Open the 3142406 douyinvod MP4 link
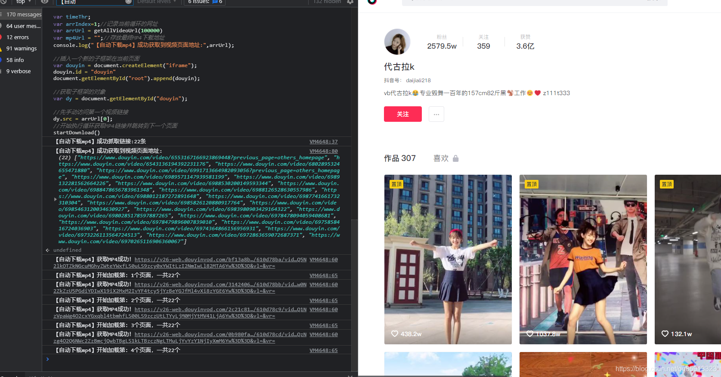The height and width of the screenshot is (377, 721). click(220, 284)
